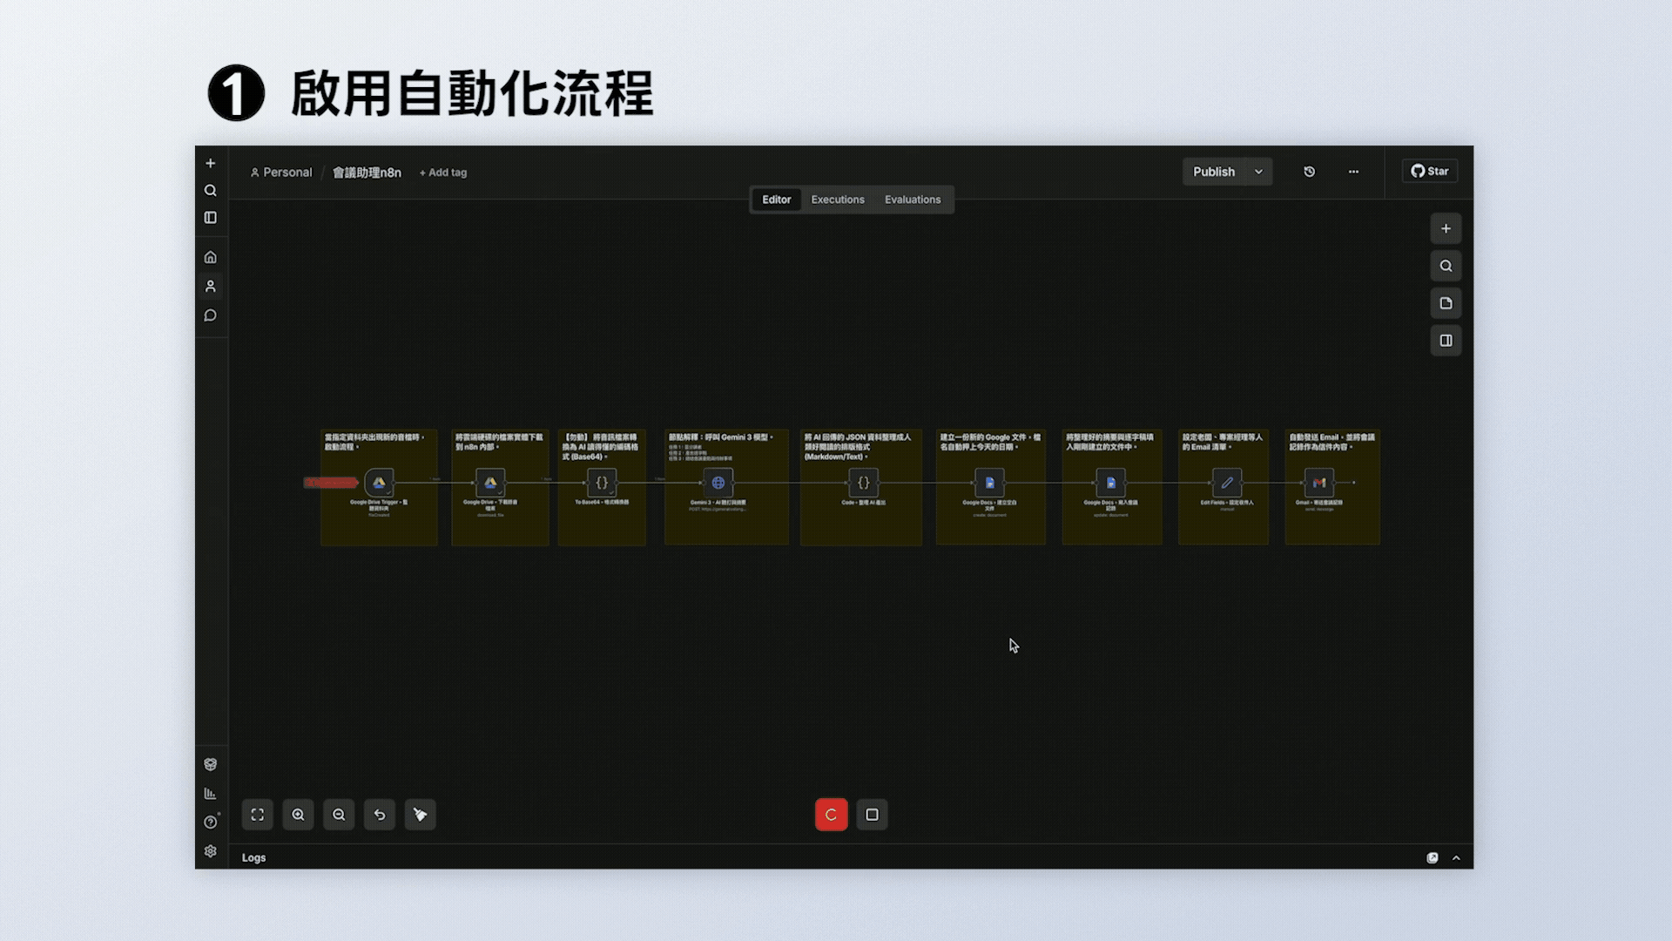Go to Home via the house icon
This screenshot has width=1672, height=941.
[210, 257]
